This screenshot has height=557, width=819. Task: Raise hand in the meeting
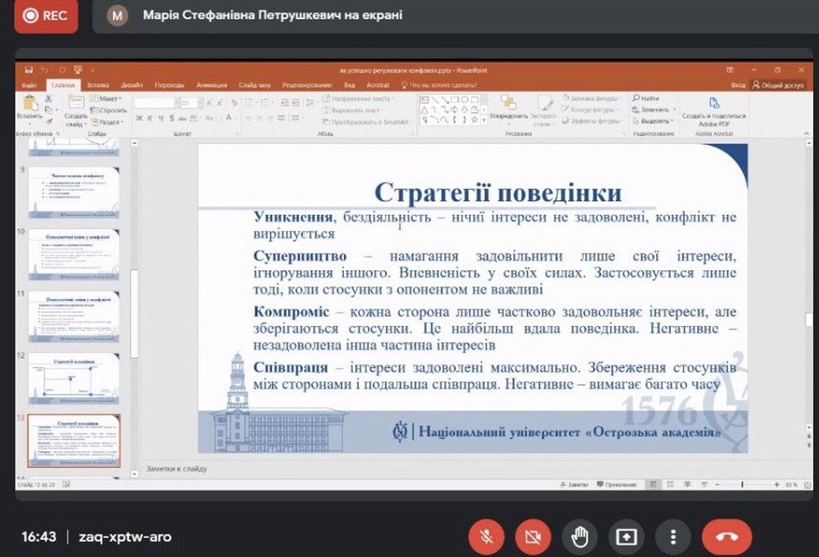[x=580, y=537]
